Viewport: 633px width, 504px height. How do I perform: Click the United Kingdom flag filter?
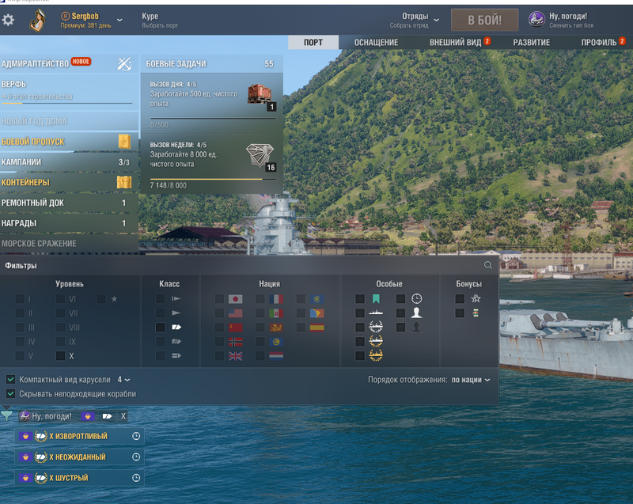click(235, 356)
